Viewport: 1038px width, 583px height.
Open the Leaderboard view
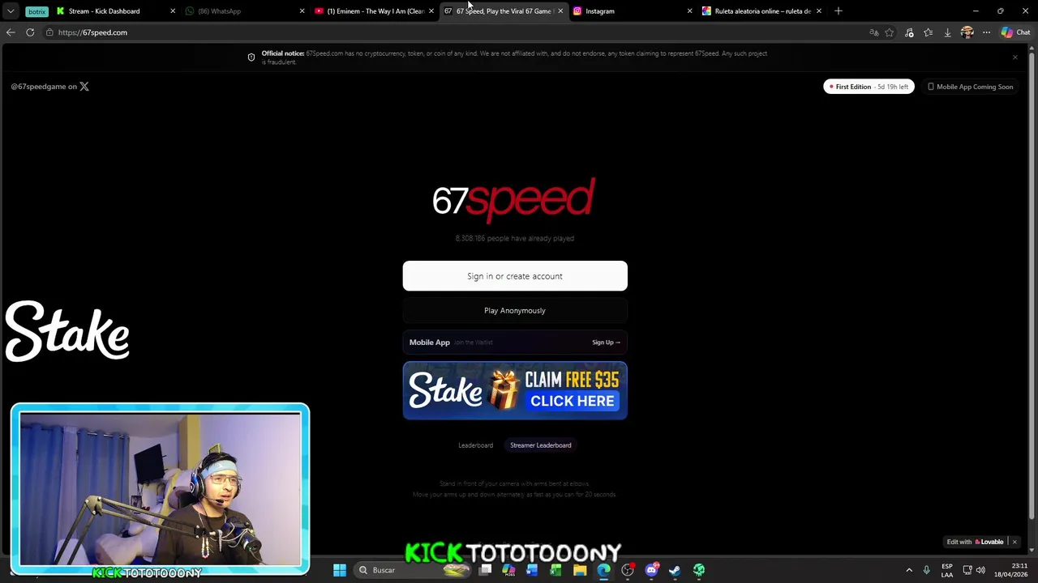click(475, 445)
